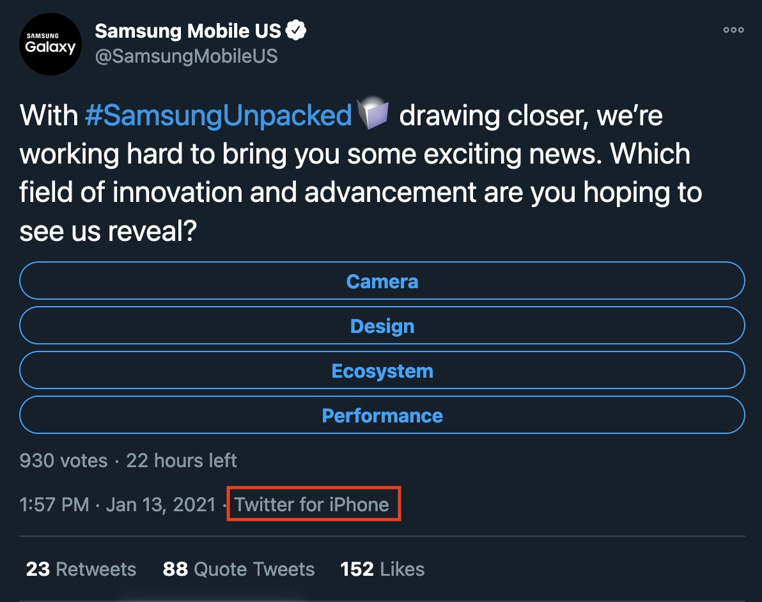View the 23 Retweets list
The width and height of the screenshot is (762, 602).
[x=81, y=569]
